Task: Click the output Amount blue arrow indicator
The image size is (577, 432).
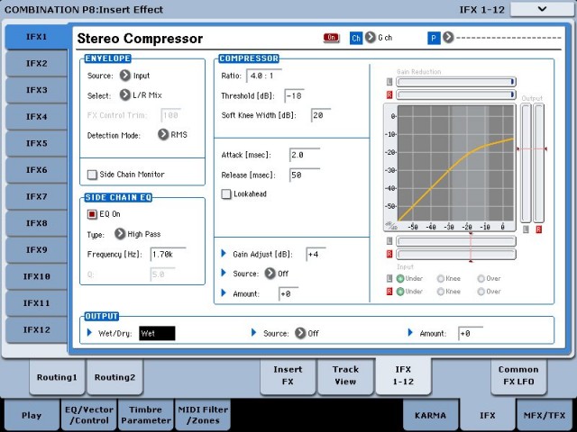Action: click(410, 333)
